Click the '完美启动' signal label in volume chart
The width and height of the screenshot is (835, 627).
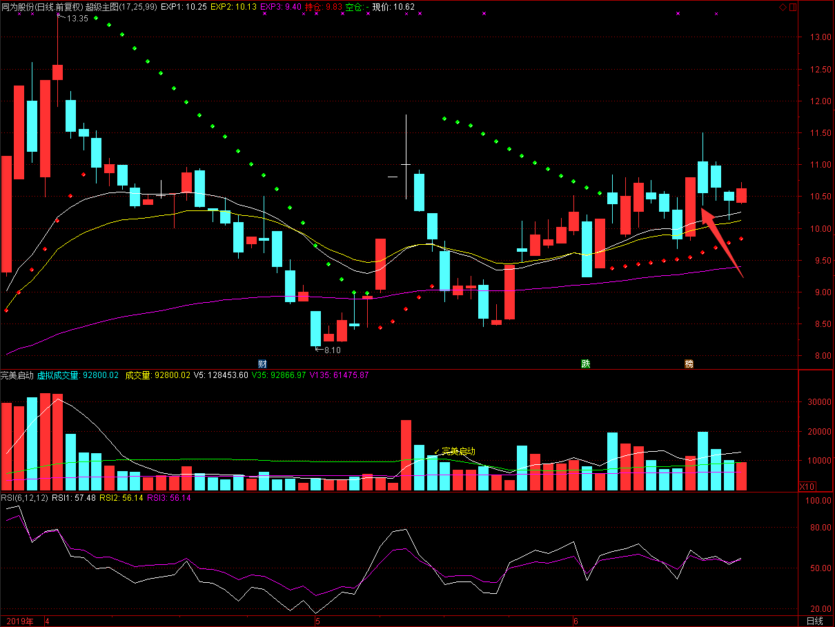click(x=458, y=451)
